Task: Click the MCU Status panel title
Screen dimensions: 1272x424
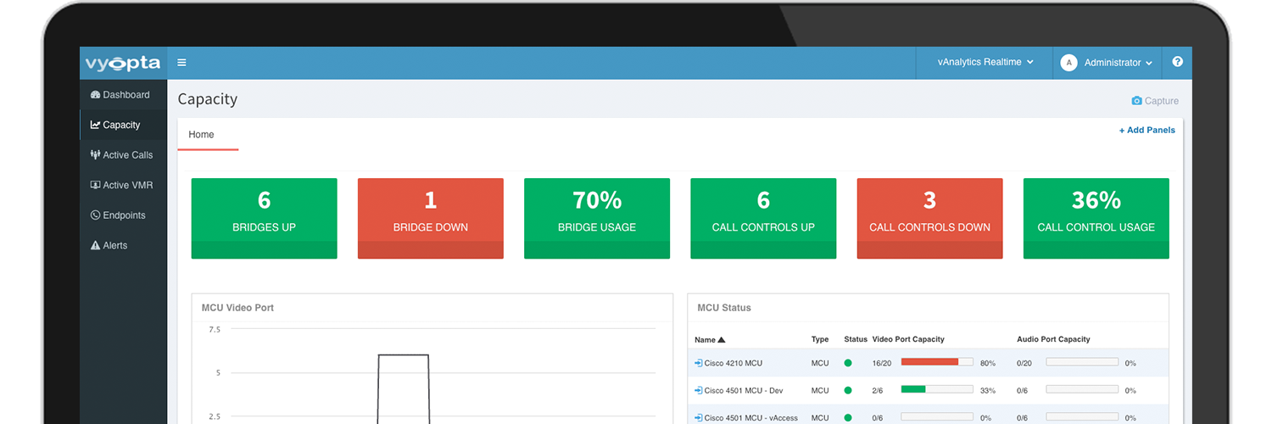Action: (724, 308)
